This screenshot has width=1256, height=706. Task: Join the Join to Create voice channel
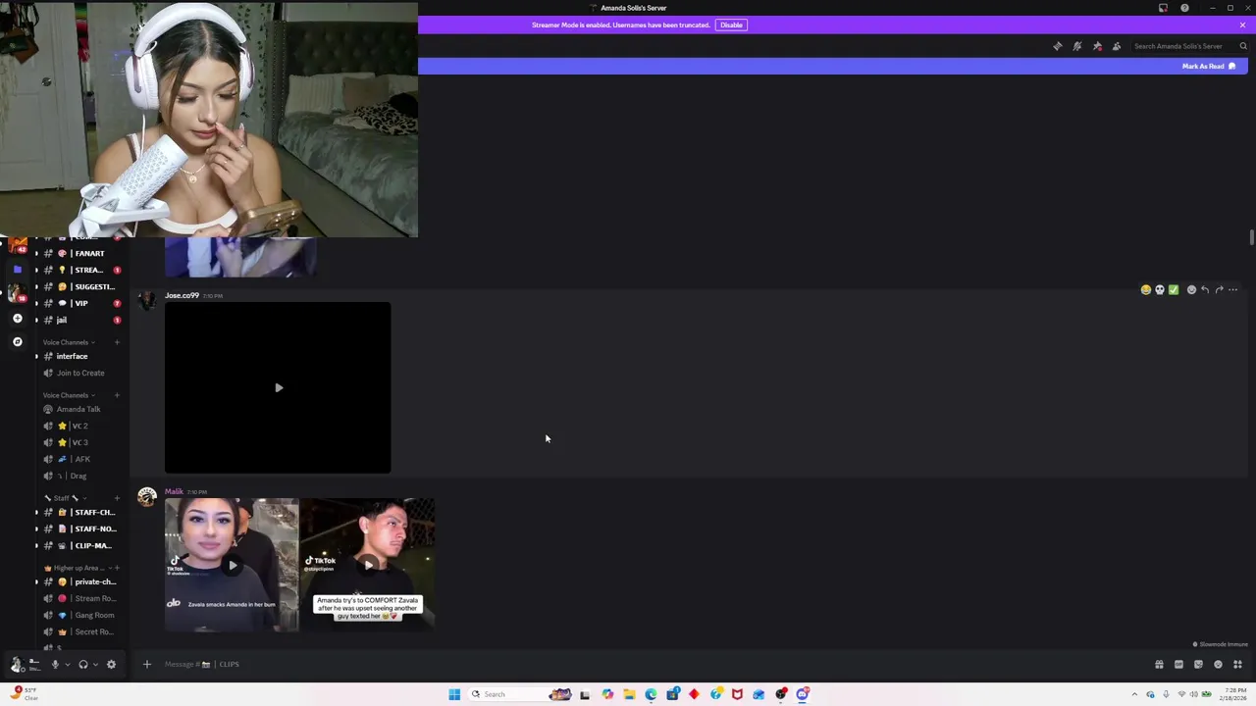click(78, 373)
